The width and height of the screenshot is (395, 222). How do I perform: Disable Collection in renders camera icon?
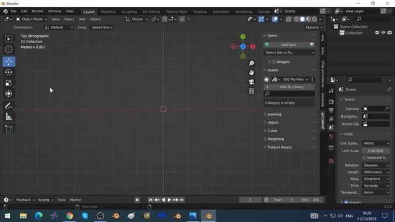point(389,33)
